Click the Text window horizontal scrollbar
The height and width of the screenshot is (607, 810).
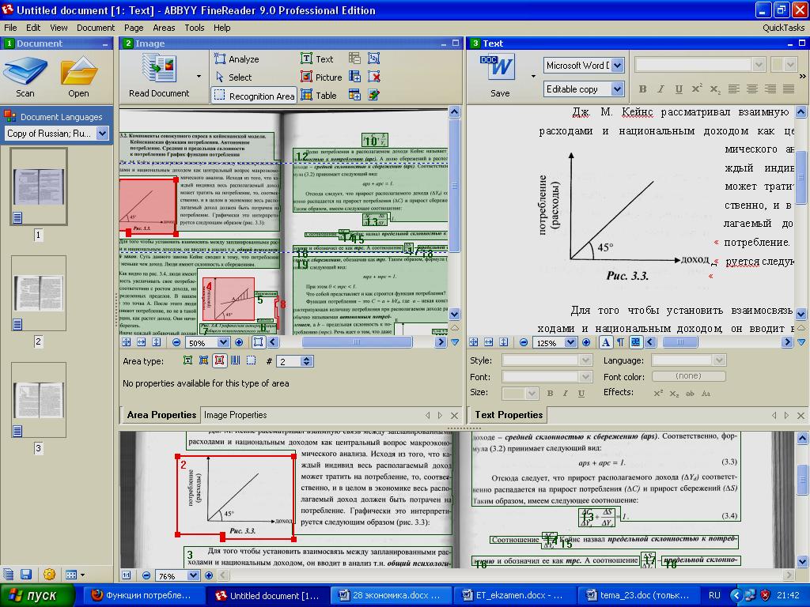point(718,342)
